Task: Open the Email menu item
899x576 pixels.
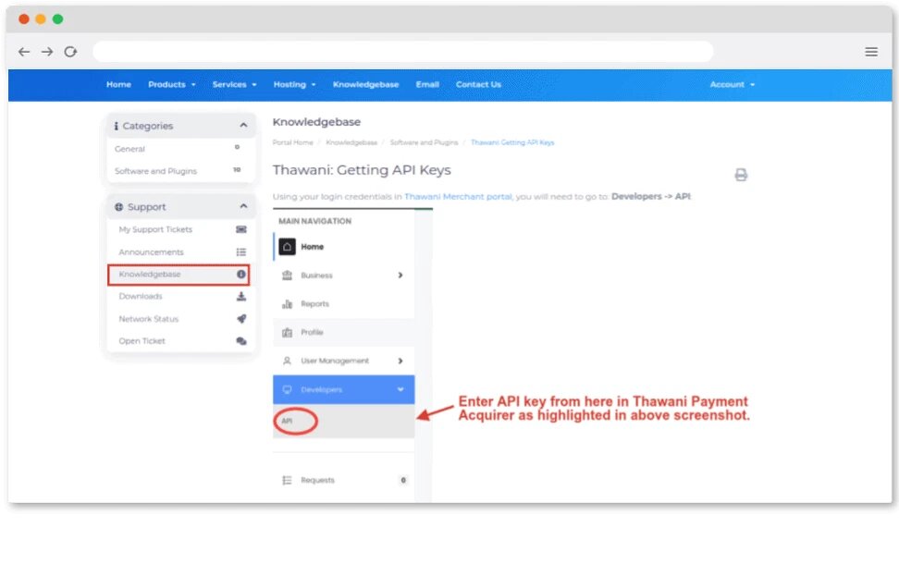Action: tap(427, 85)
